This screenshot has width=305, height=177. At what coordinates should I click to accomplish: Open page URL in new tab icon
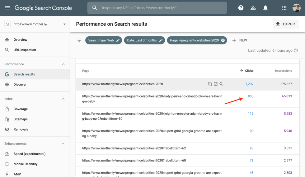click(215, 84)
